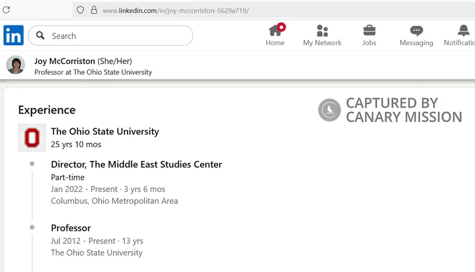Open Messaging speech bubble icon
This screenshot has height=272, width=475.
tap(417, 31)
